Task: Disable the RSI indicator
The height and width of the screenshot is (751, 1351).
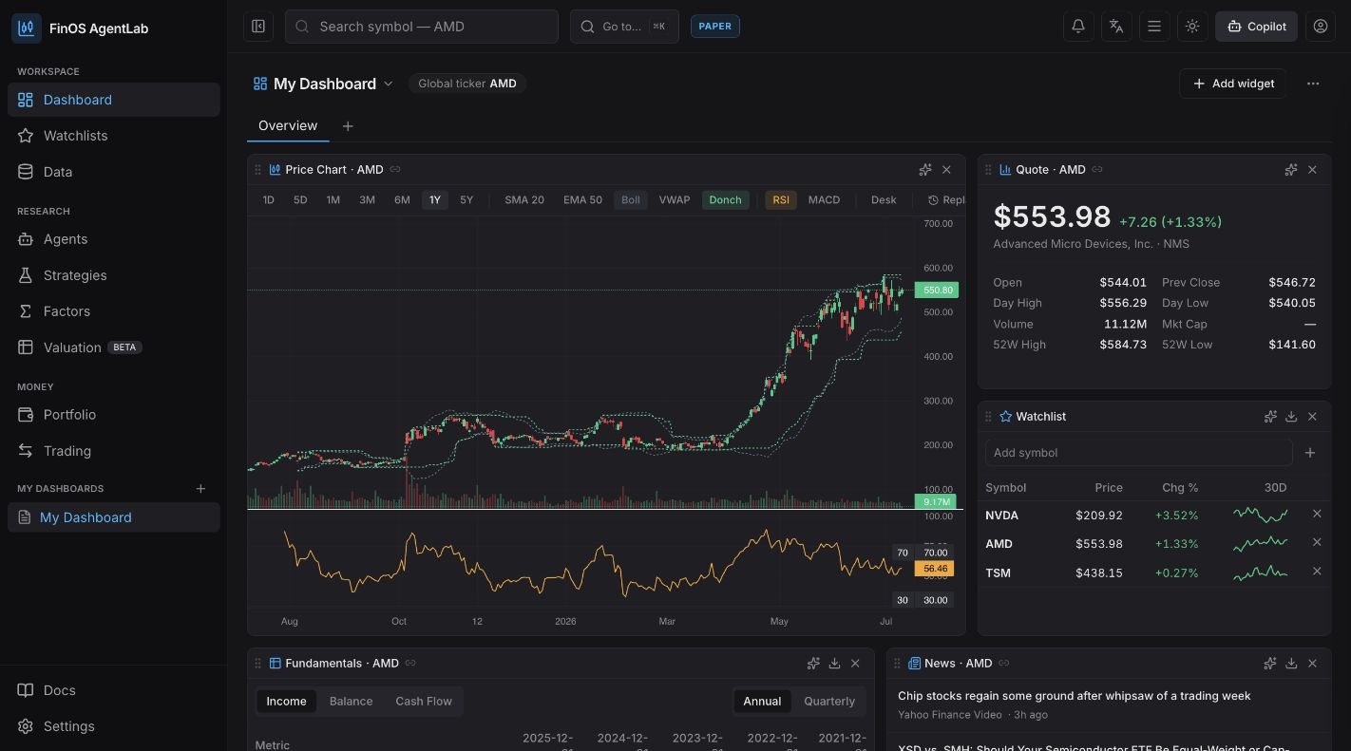Action: pos(781,200)
